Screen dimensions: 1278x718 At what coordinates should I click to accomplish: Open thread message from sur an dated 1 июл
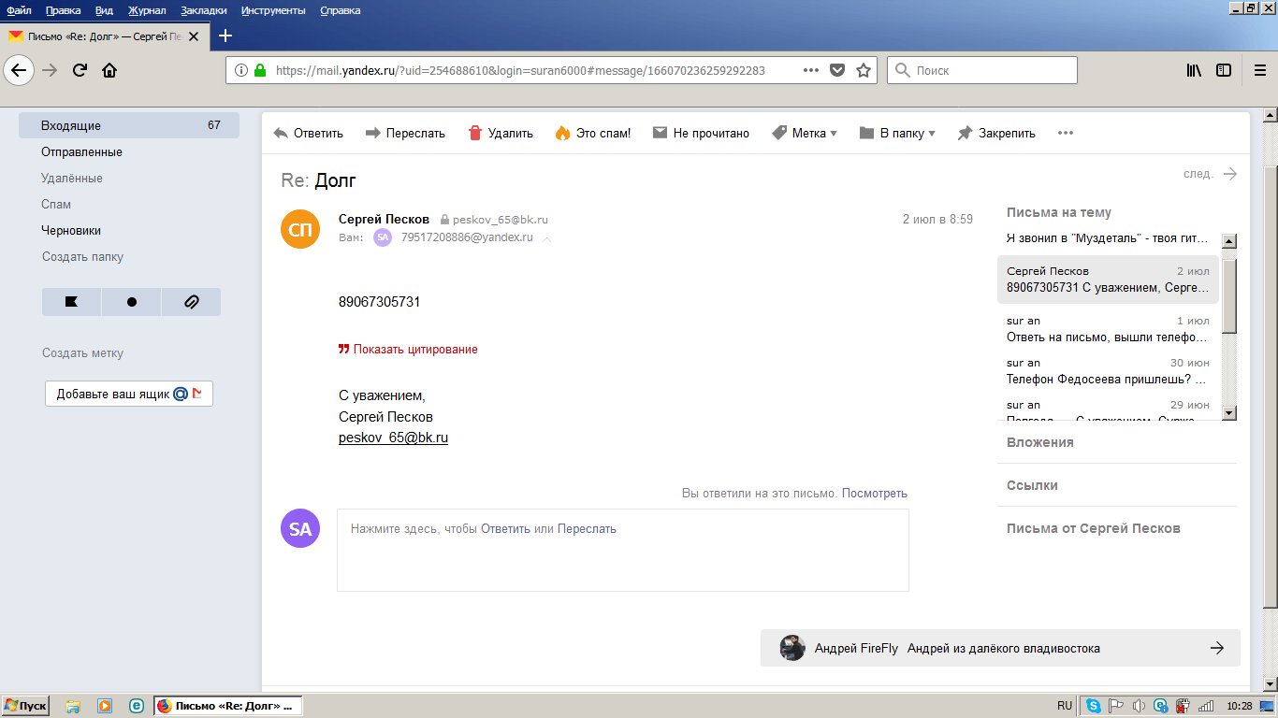[x=1108, y=329]
